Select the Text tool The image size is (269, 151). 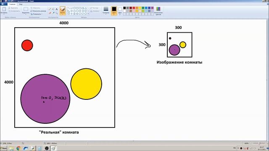[57, 9]
